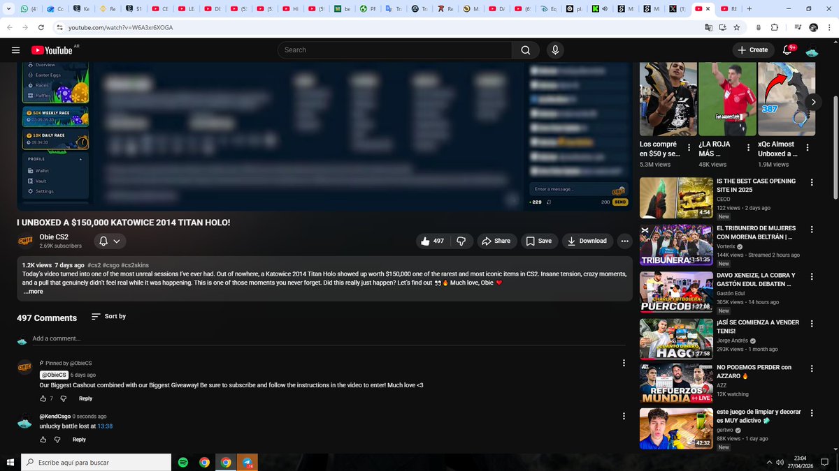Image resolution: width=839 pixels, height=471 pixels.
Task: Open Spotify from the taskbar
Action: (183, 462)
